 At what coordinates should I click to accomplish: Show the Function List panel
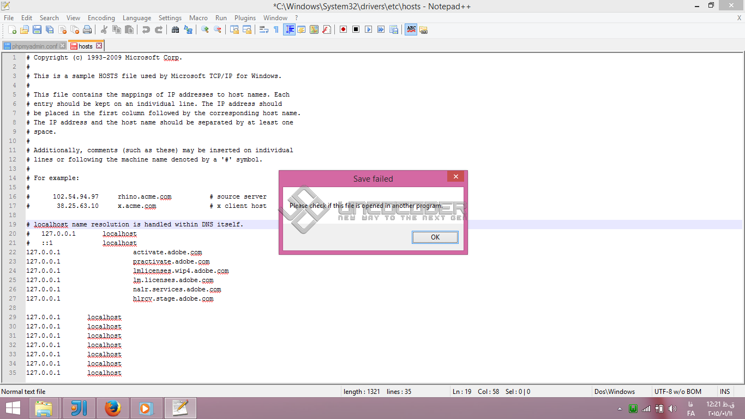[326, 29]
